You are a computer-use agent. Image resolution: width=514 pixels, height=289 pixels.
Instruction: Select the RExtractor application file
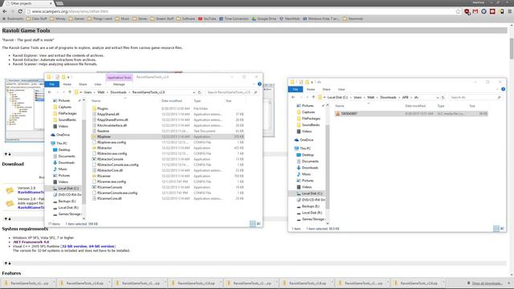(x=104, y=148)
